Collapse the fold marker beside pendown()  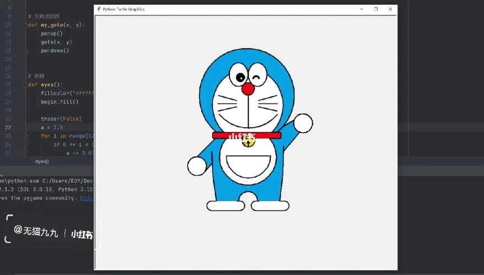[26, 51]
